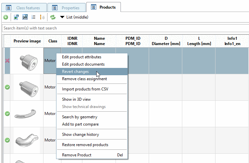249x163 pixels.
Task: Click the curved bracket part preview thumbnail
Action: 27,114
